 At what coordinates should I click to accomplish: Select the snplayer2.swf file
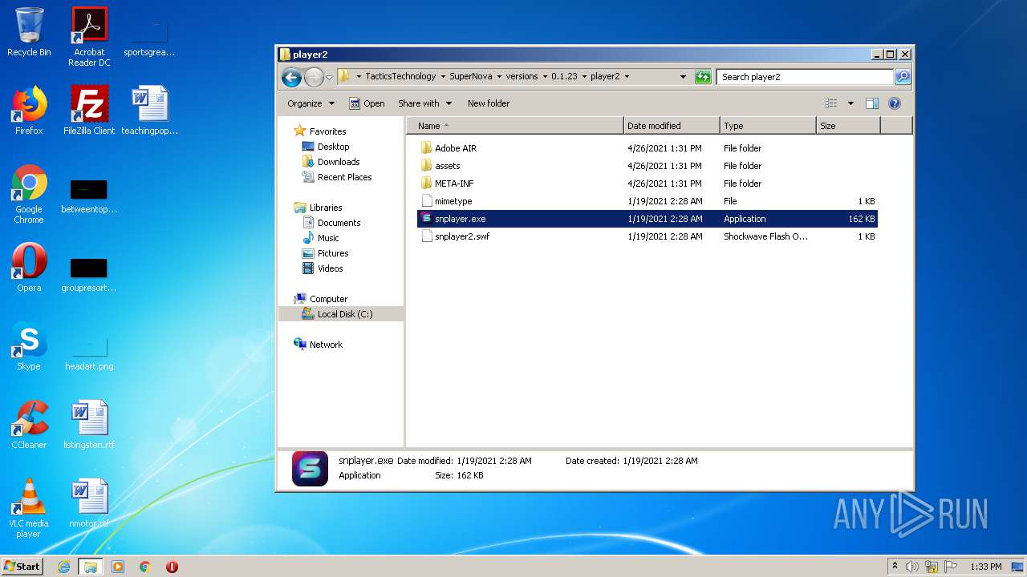click(x=461, y=236)
